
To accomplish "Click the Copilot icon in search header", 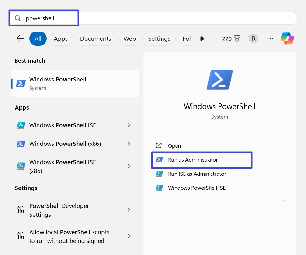I will click(x=287, y=39).
